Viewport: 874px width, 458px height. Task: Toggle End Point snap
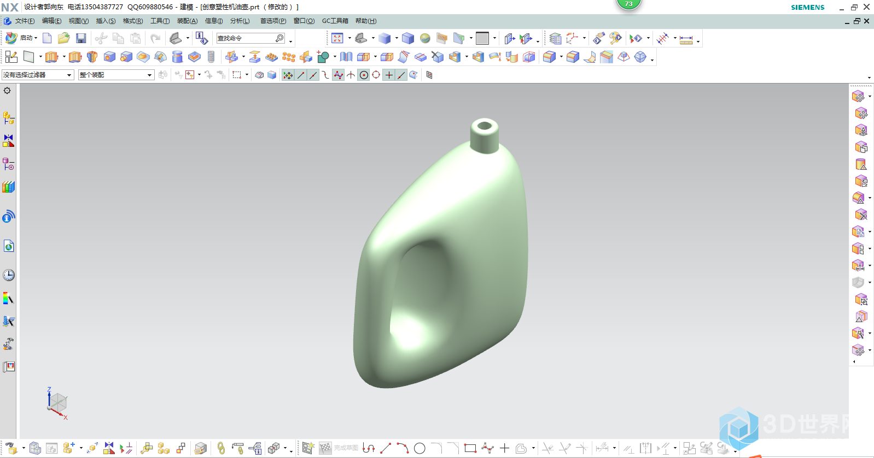301,75
